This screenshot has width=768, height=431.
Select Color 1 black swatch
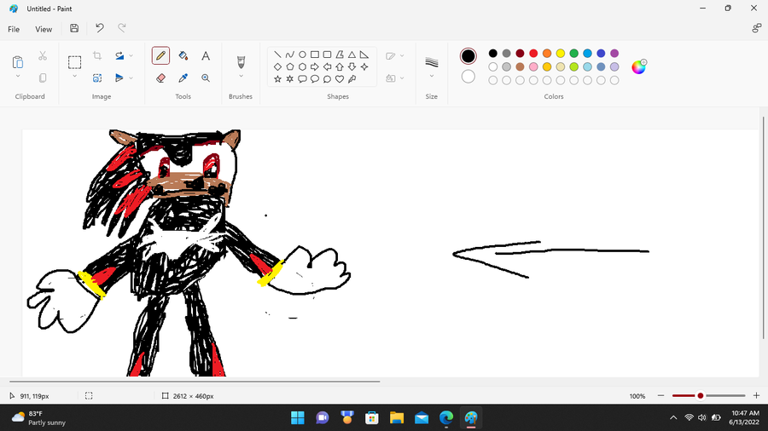click(x=468, y=55)
